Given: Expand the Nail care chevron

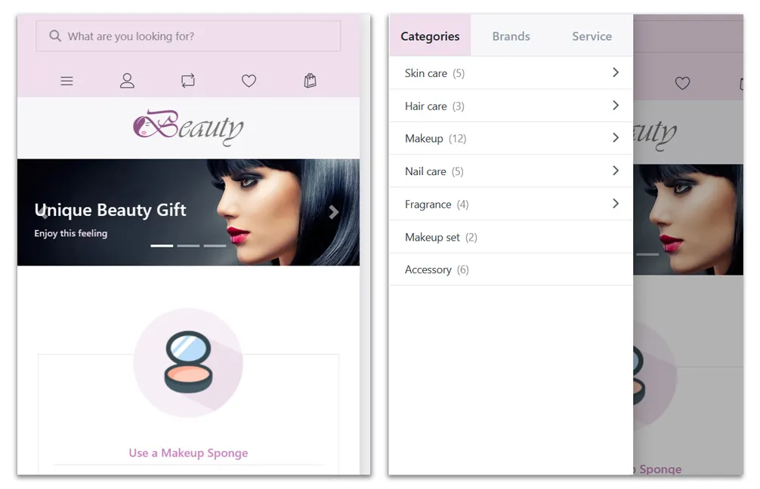Looking at the screenshot, I should [x=616, y=171].
